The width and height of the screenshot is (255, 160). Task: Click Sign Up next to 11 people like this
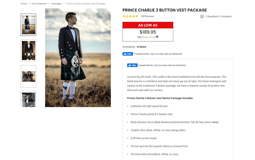click(153, 54)
